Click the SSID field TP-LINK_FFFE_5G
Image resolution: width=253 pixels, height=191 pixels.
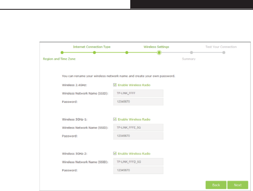(138, 127)
